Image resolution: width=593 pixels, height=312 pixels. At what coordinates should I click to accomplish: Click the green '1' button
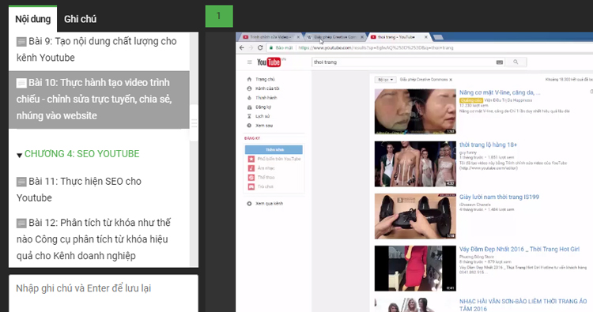(x=219, y=16)
